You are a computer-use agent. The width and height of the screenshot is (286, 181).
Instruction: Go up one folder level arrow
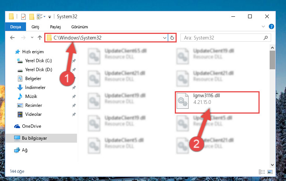point(39,38)
